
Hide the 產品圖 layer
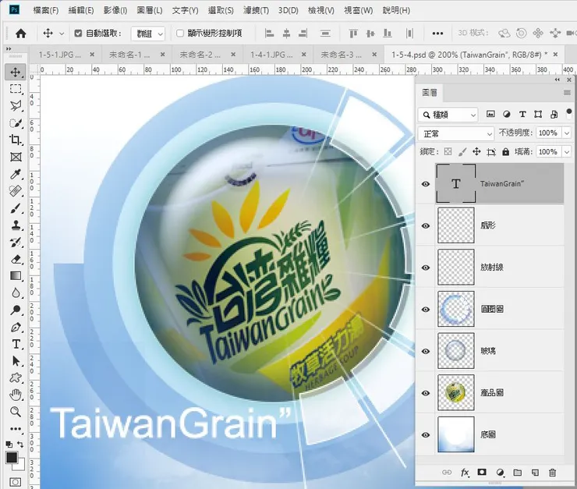pyautogui.click(x=425, y=392)
